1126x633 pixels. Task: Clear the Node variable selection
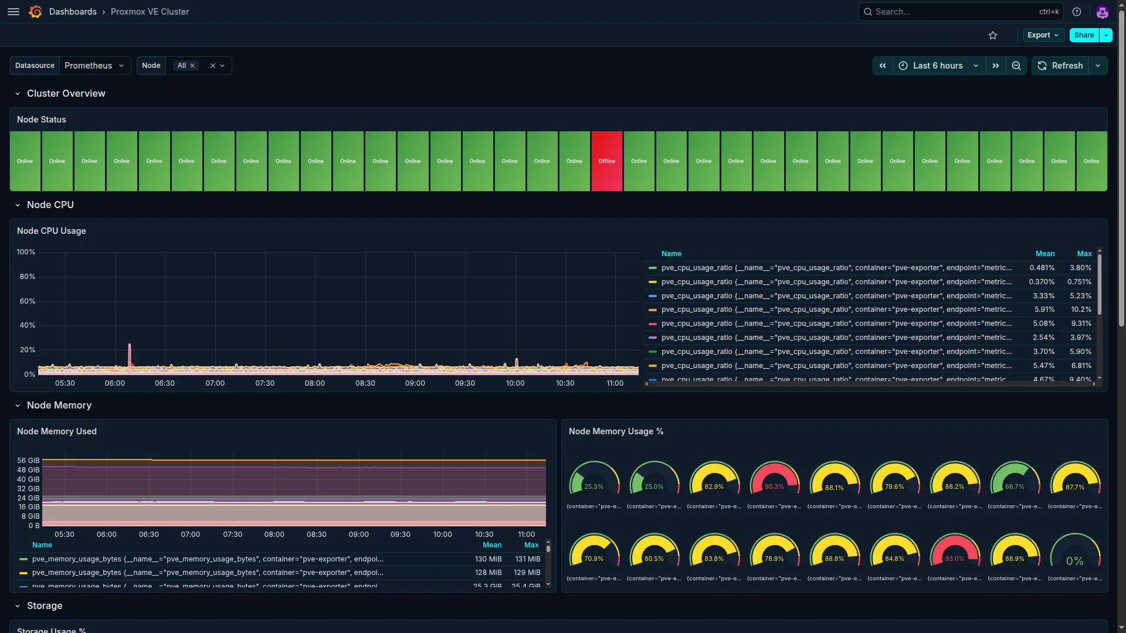tap(213, 66)
